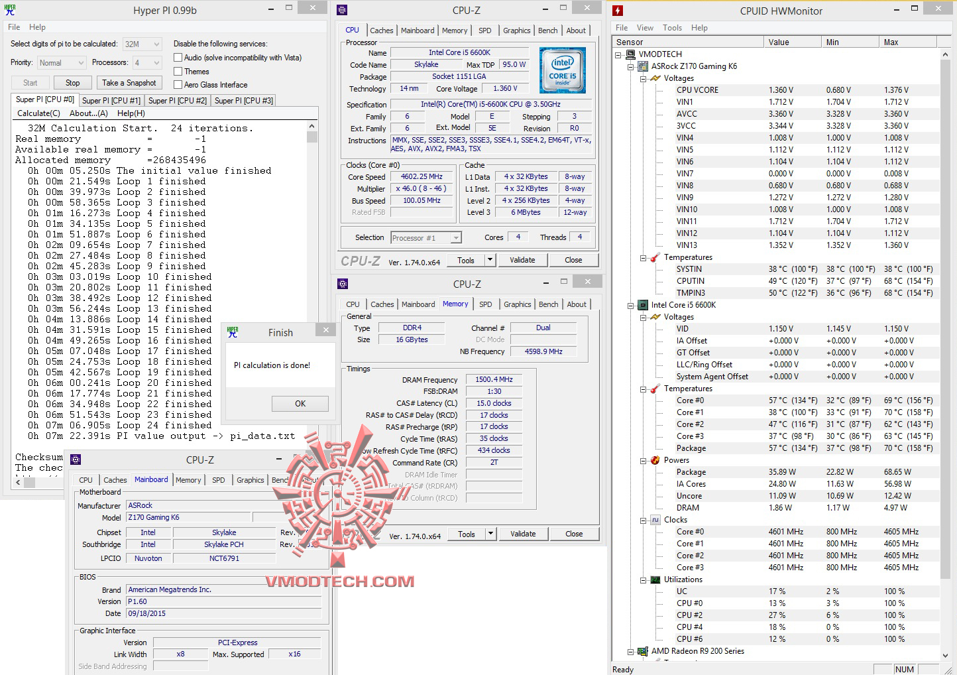The height and width of the screenshot is (675, 957).
Task: Click the Value column header in HWMonitor
Action: coord(793,42)
